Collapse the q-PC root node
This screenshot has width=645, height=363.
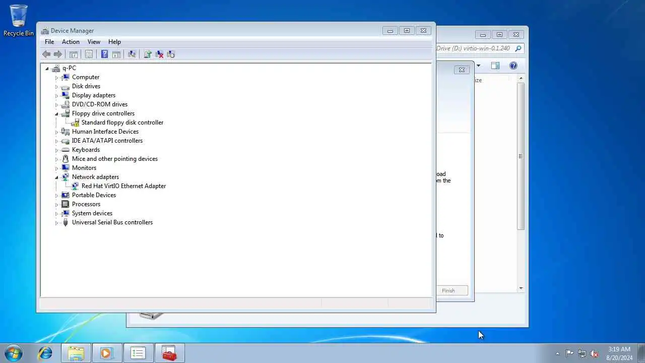tap(47, 69)
